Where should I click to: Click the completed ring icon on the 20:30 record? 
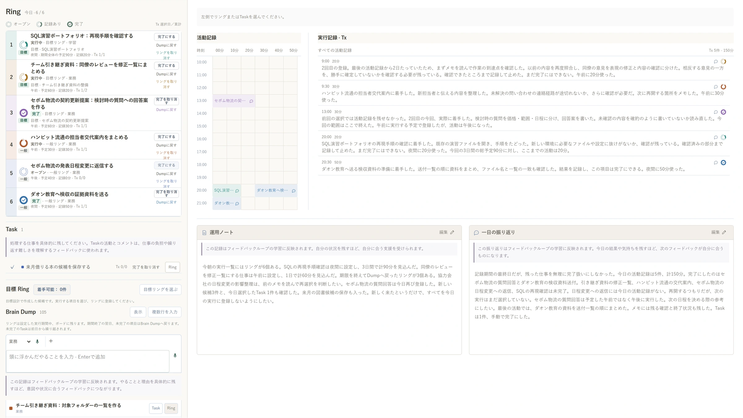pyautogui.click(x=723, y=163)
